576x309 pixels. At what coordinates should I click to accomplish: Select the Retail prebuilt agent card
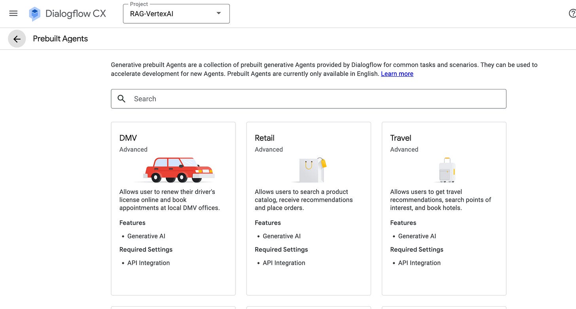click(309, 209)
